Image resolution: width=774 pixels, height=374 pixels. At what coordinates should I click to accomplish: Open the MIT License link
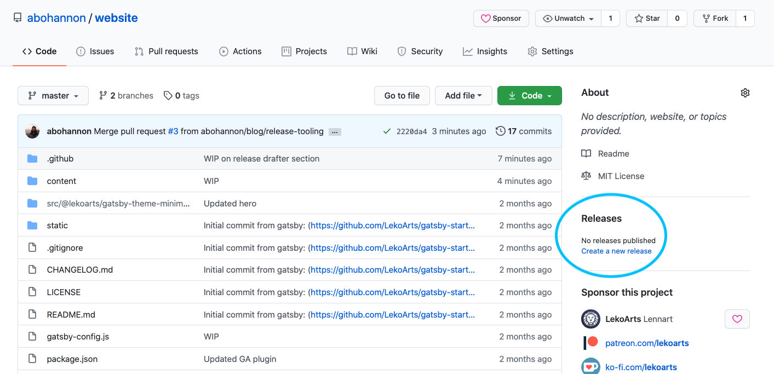click(x=613, y=176)
